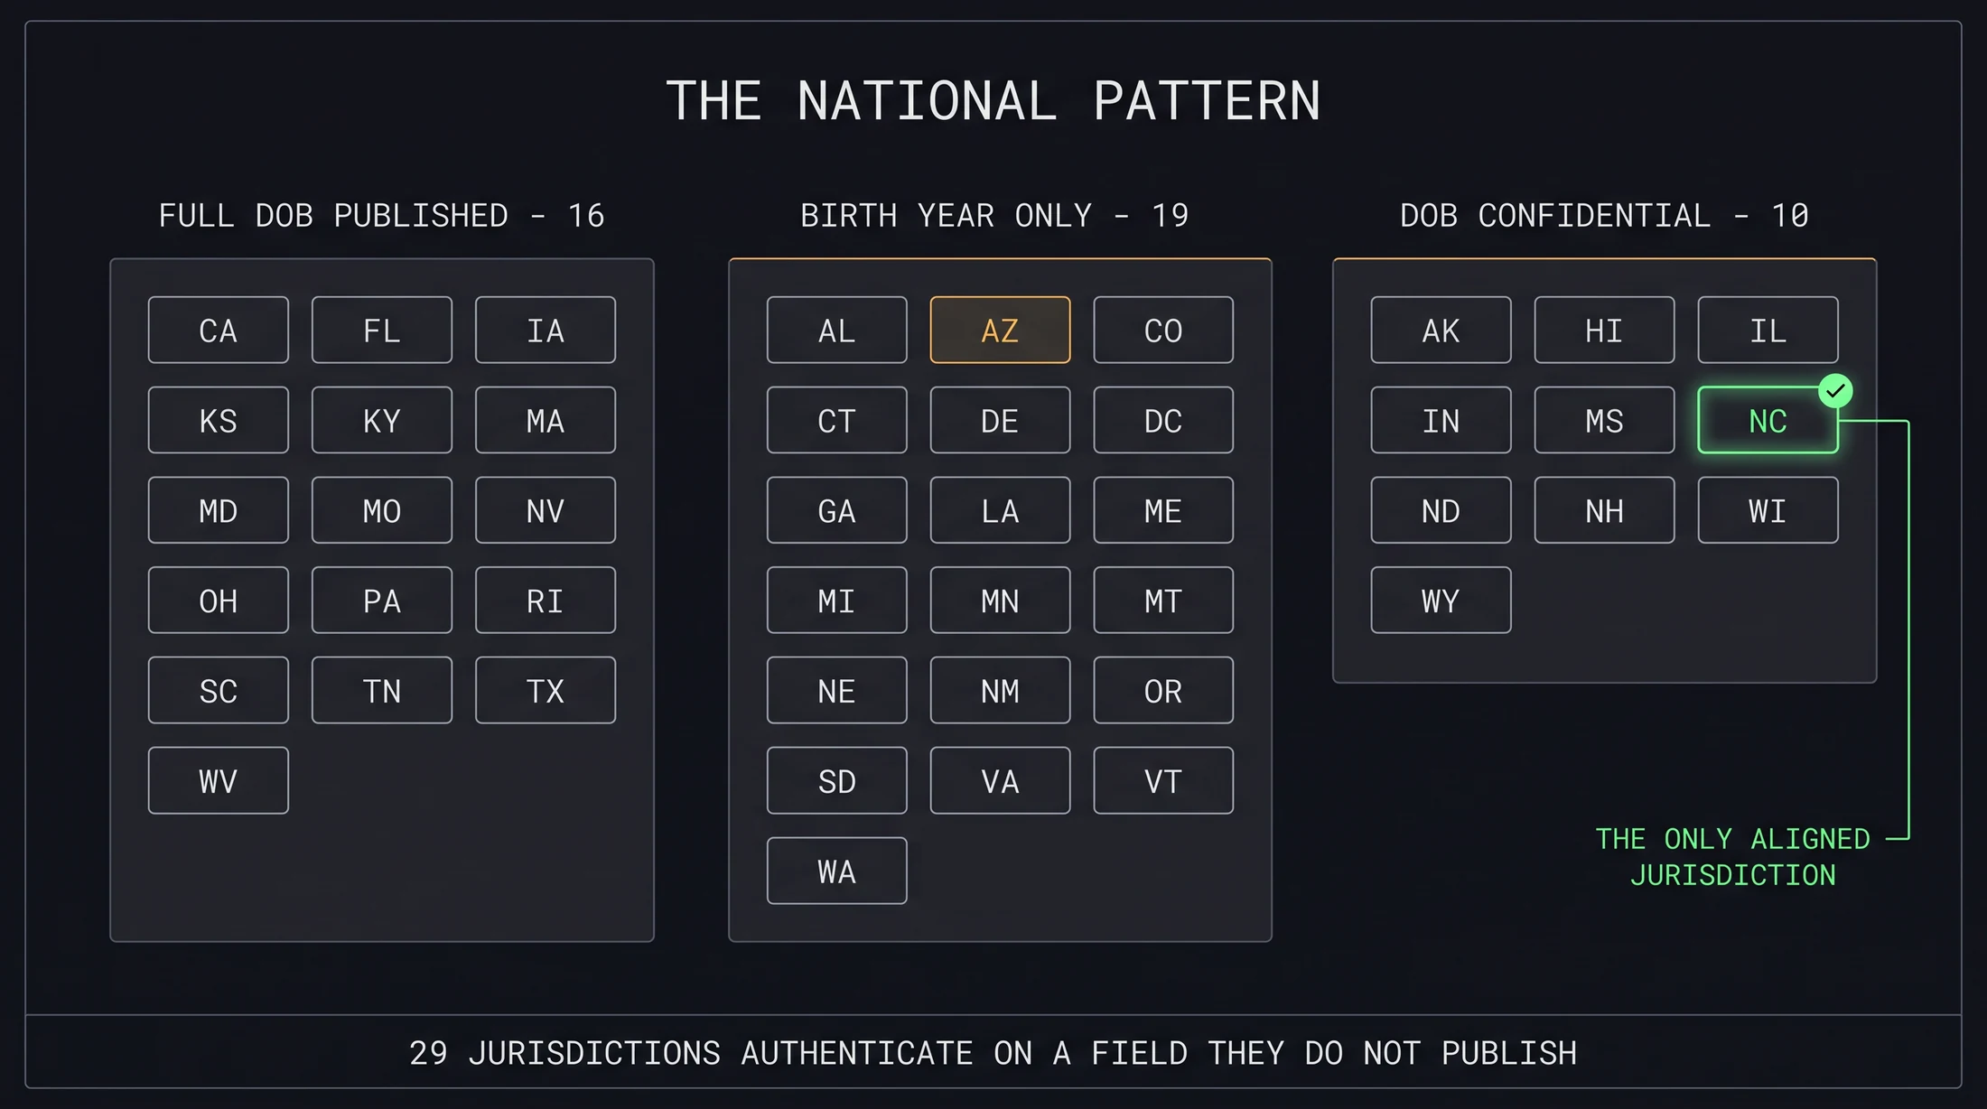This screenshot has height=1109, width=1987.
Task: Select the WA state tile
Action: click(837, 871)
